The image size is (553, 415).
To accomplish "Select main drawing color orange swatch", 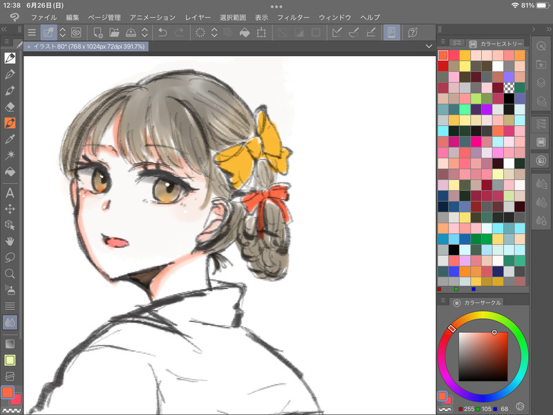I will pos(8,392).
